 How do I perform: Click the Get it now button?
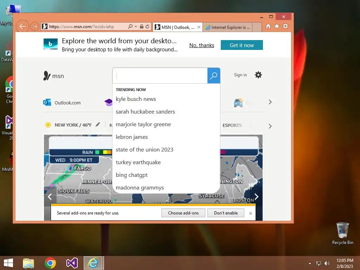click(242, 45)
